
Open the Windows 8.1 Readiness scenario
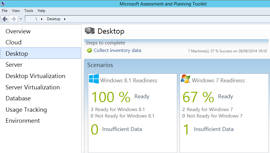[x=129, y=80]
